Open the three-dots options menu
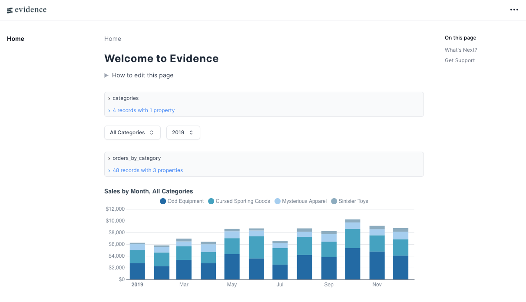The image size is (526, 302). point(514,10)
